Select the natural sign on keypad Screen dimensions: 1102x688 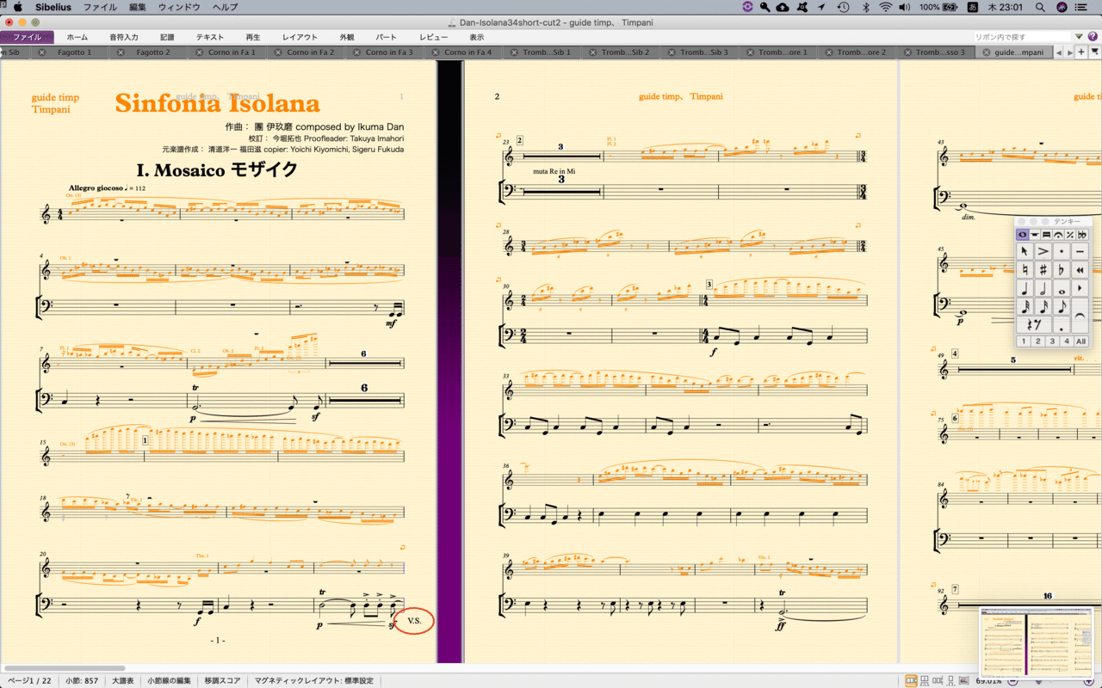point(1025,270)
